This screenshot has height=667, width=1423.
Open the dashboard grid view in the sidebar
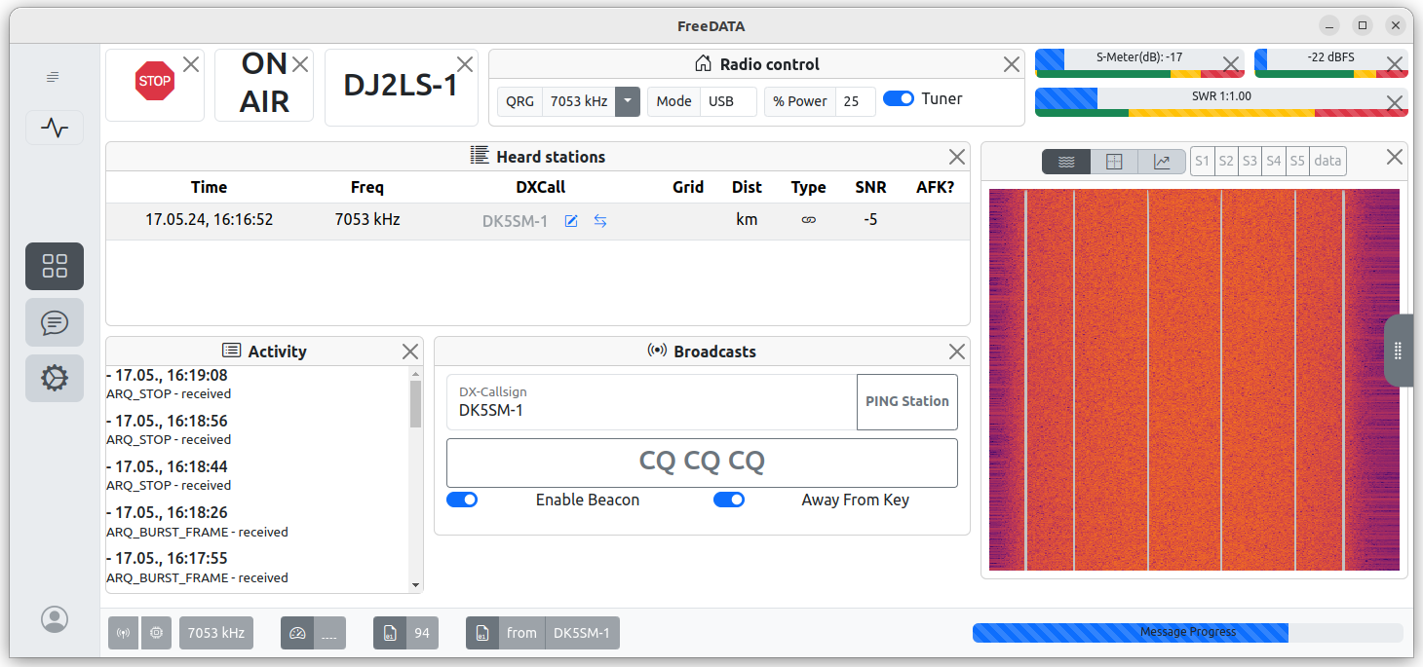tap(55, 266)
